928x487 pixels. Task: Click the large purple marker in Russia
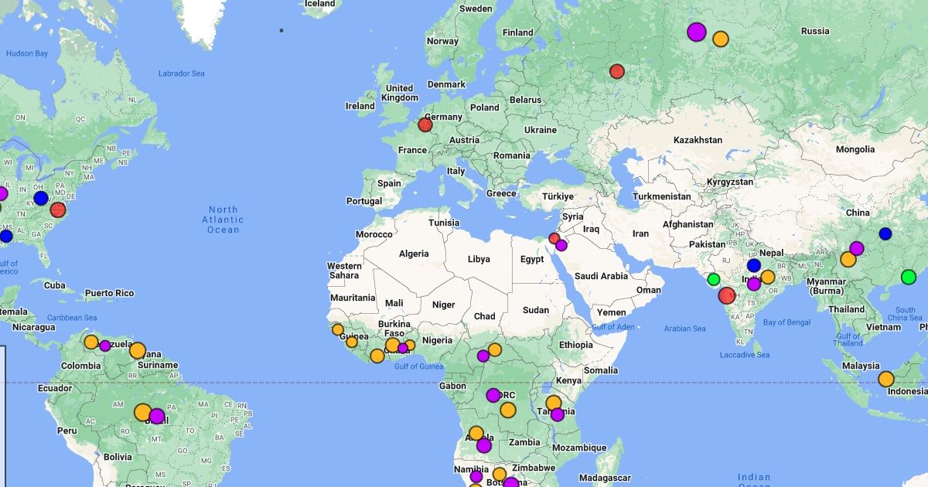coord(697,32)
